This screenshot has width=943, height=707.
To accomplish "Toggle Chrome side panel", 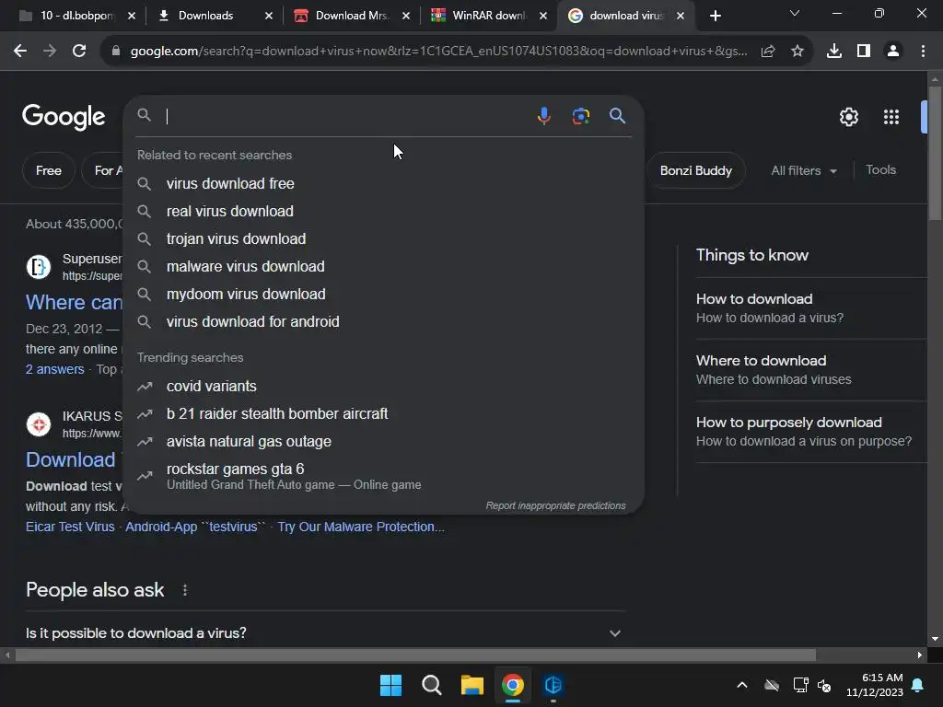I will tap(864, 52).
